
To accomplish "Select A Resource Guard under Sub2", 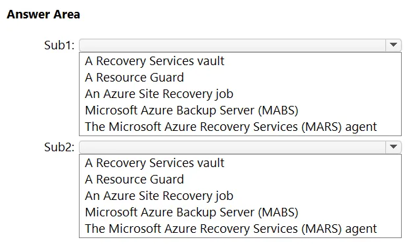I will (x=134, y=179).
